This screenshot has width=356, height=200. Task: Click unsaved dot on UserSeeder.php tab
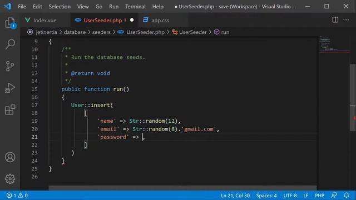(x=132, y=20)
